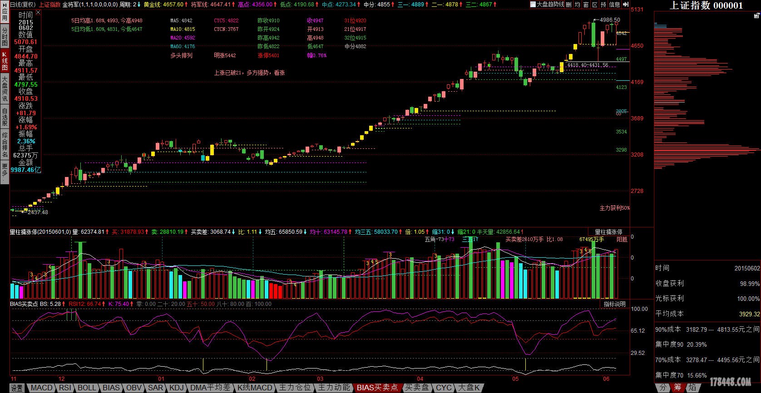This screenshot has width=761, height=393.
Task: Click the 4418.40-4431.56 price range label
Action: coord(588,65)
